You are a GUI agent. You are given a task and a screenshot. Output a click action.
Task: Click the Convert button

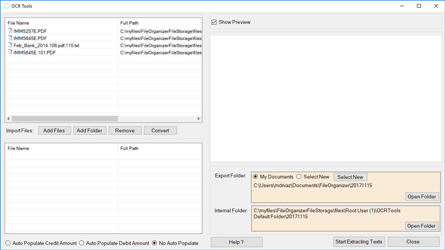click(x=160, y=131)
